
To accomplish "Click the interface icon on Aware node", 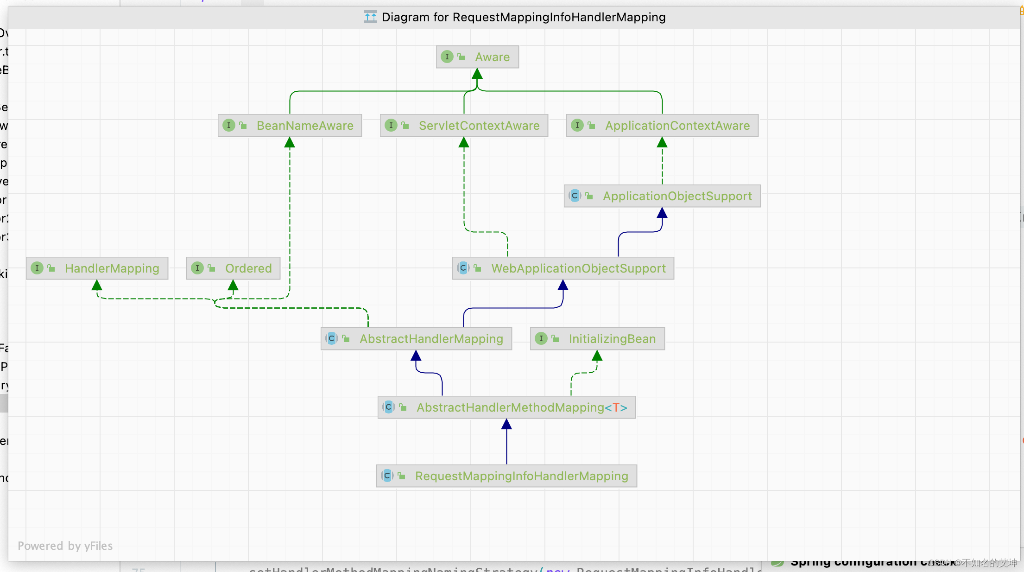I will coord(447,57).
